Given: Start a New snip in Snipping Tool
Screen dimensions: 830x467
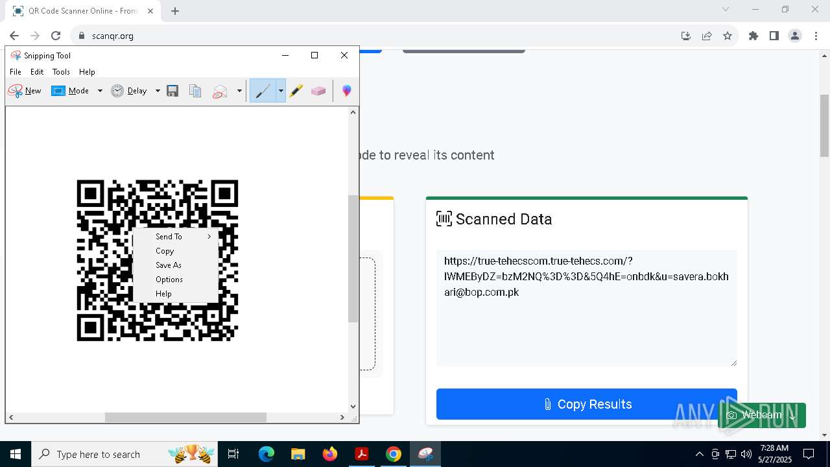Looking at the screenshot, I should pos(25,91).
